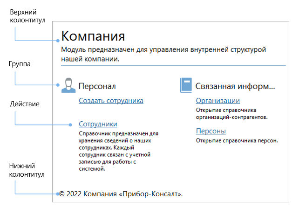Click the description text under Организации
The width and height of the screenshot is (299, 214).
coord(231,114)
